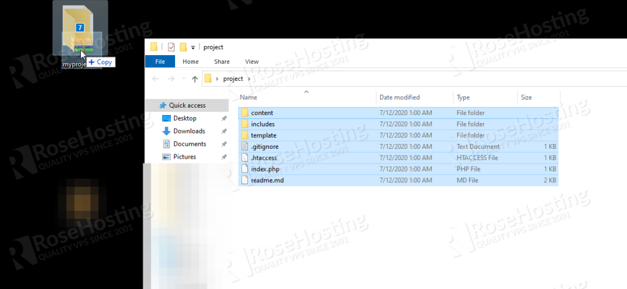Viewport: 627px width, 289px height.
Task: Click the .gitignore text document icon
Action: coord(245,146)
